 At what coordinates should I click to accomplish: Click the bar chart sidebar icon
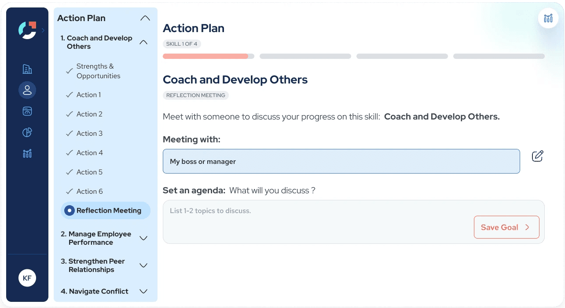[27, 153]
